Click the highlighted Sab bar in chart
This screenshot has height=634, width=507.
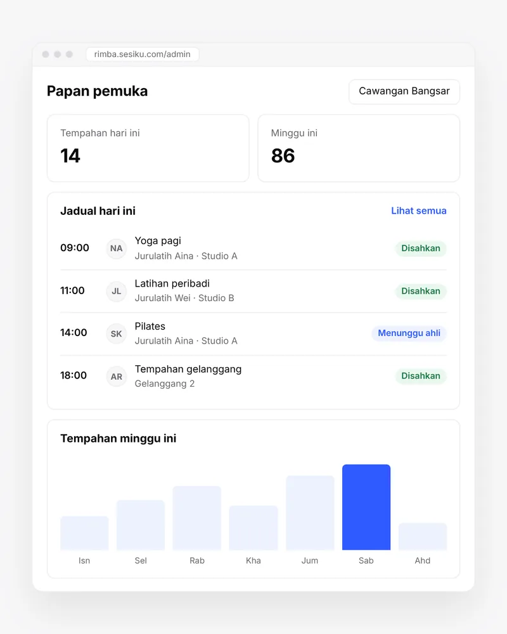pos(366,507)
